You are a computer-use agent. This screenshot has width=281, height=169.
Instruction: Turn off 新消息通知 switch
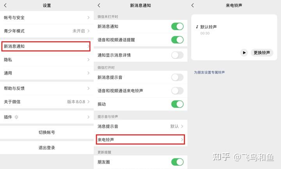pos(178,26)
